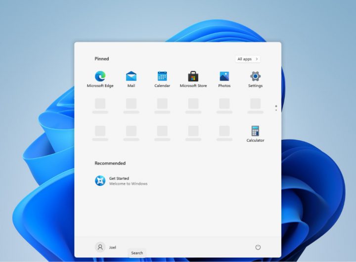This screenshot has height=262, width=356.
Task: Select the placeholder tile directly below Settings
Action: click(255, 104)
